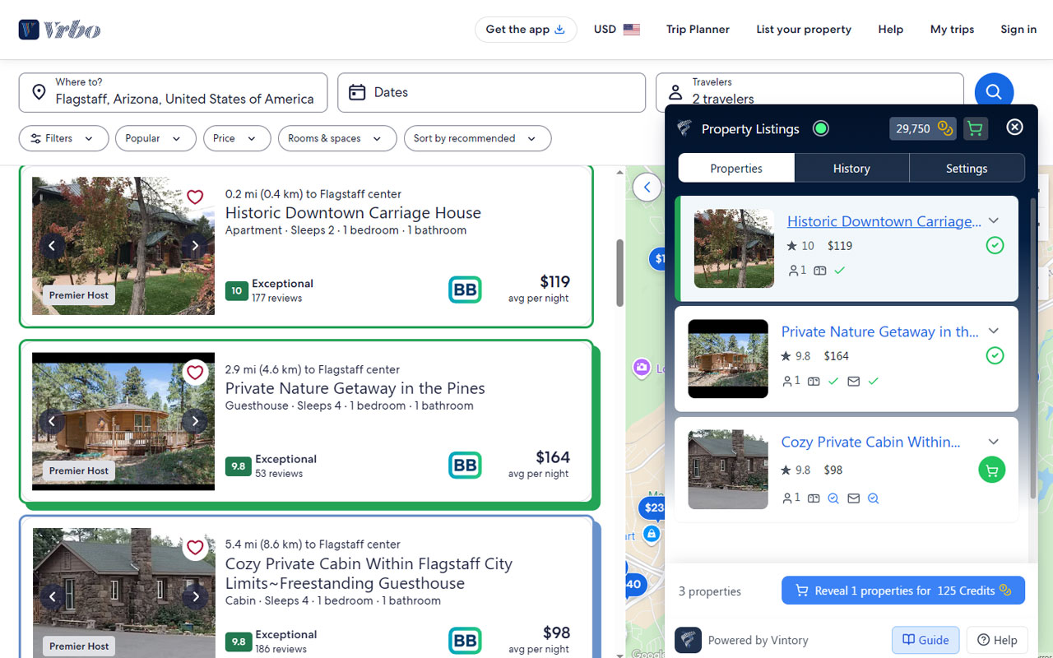Open the Help menu in header
The height and width of the screenshot is (658, 1053).
pyautogui.click(x=890, y=30)
